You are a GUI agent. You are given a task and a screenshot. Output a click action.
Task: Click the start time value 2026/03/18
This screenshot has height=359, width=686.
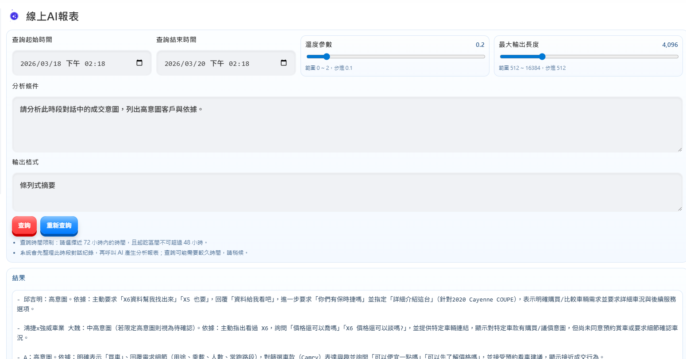click(x=41, y=63)
